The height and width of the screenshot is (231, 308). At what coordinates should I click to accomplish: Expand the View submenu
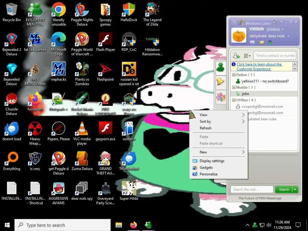(219, 115)
